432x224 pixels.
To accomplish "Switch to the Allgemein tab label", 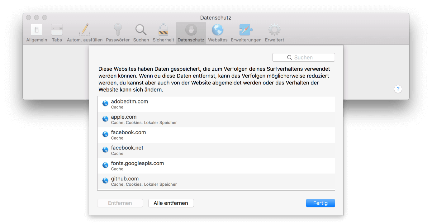I will pyautogui.click(x=37, y=40).
